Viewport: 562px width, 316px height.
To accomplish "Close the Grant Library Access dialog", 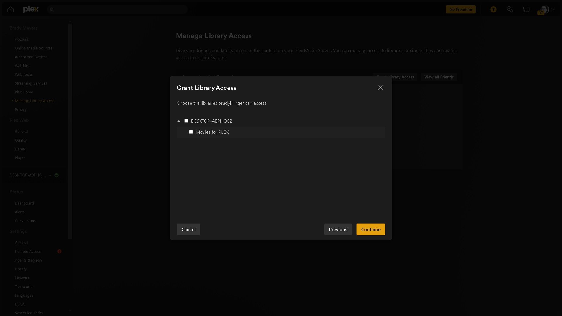I will 380,88.
